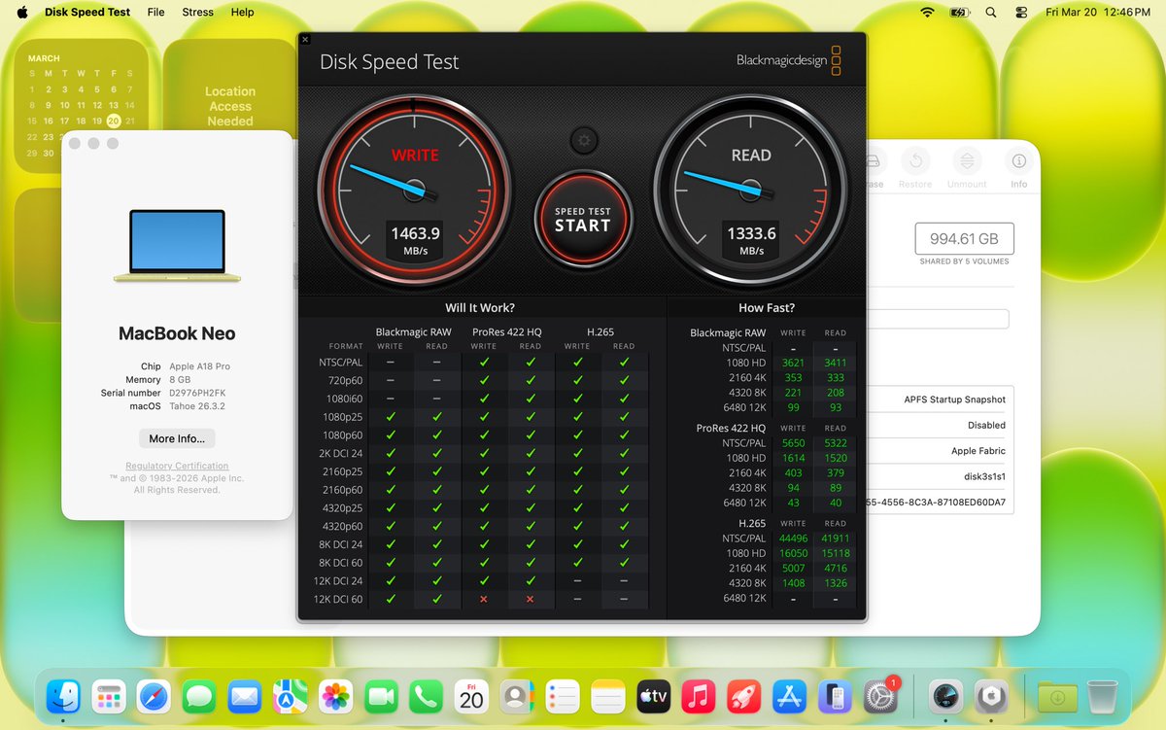Open Calendar from the Dock
This screenshot has height=730, width=1166.
[471, 697]
